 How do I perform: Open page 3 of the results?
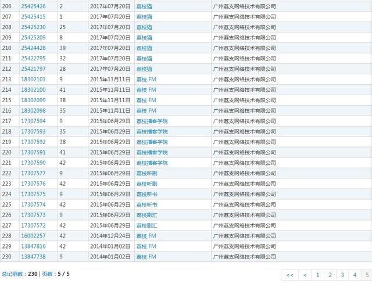pos(342,275)
